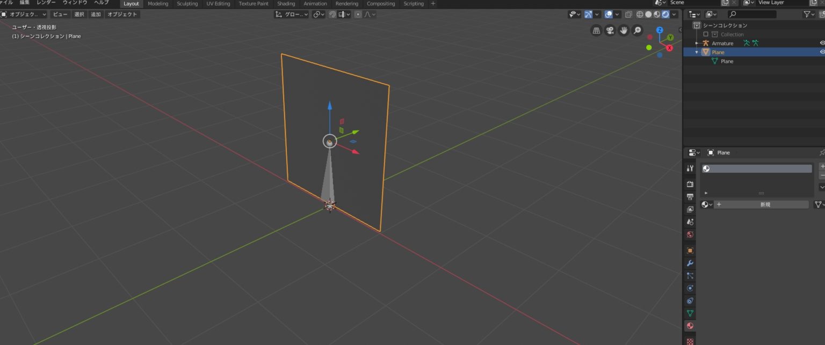Open the World properties tab

(690, 234)
